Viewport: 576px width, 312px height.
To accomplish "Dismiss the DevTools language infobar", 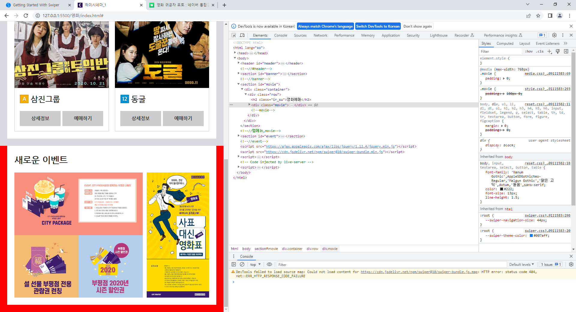I will [x=571, y=26].
